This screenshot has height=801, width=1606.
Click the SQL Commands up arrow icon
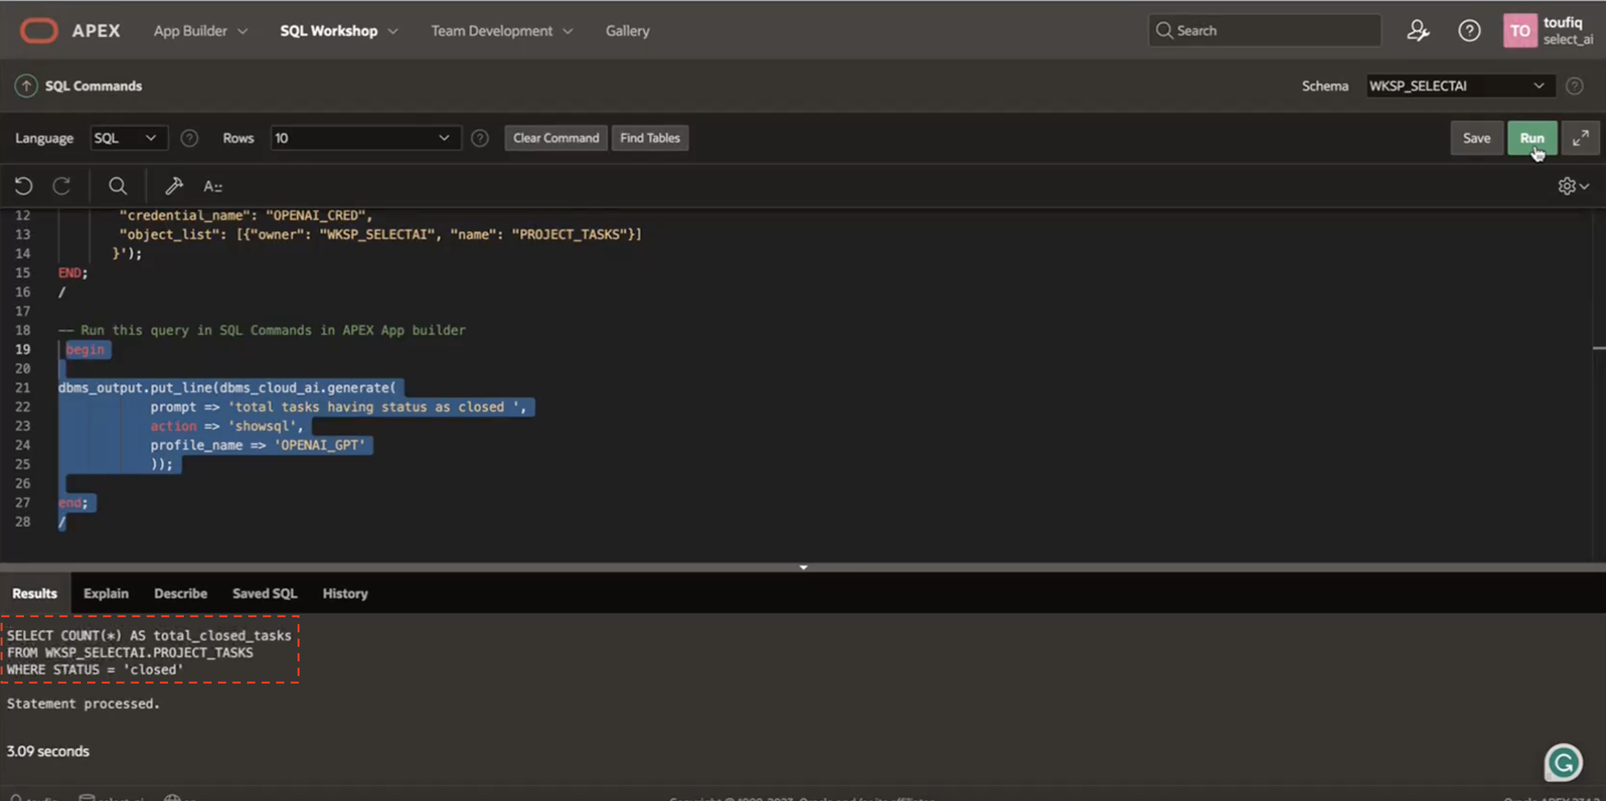[x=26, y=86]
